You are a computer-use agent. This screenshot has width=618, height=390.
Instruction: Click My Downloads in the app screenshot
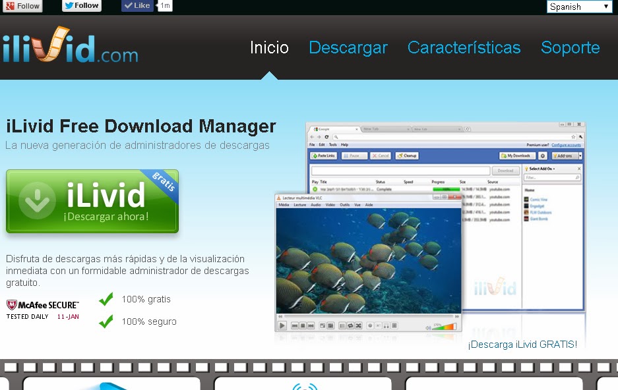pos(517,156)
